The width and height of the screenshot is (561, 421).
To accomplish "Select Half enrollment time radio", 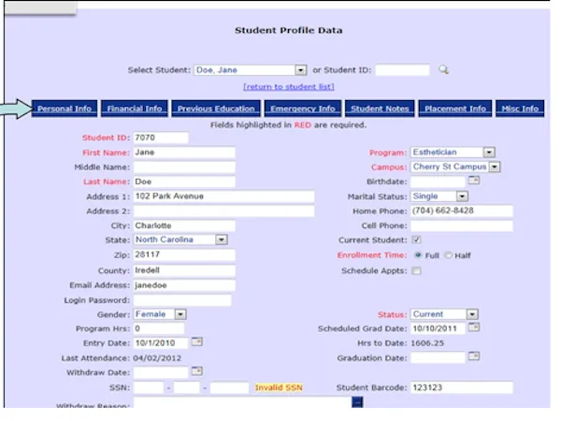I will coord(448,255).
